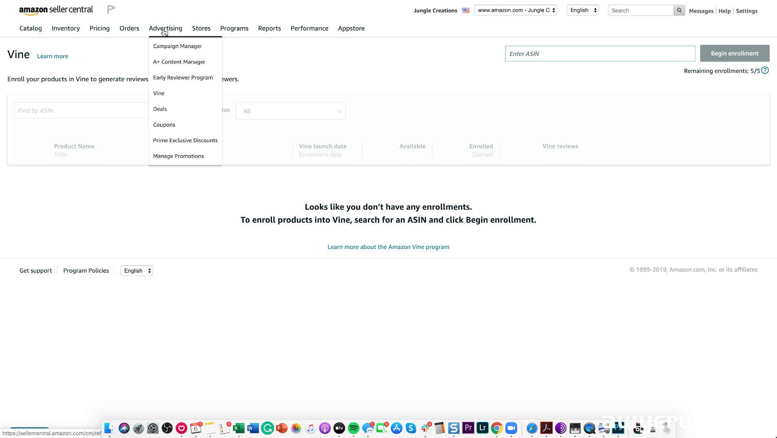The height and width of the screenshot is (438, 777).
Task: Select Early Reviewer Program menu item
Action: pyautogui.click(x=183, y=78)
